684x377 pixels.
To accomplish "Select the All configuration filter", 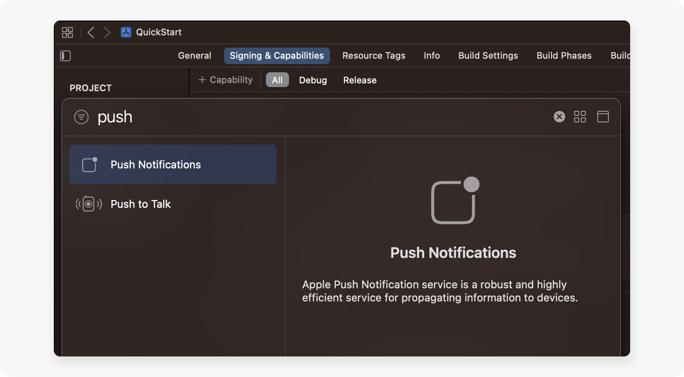I will (x=277, y=80).
